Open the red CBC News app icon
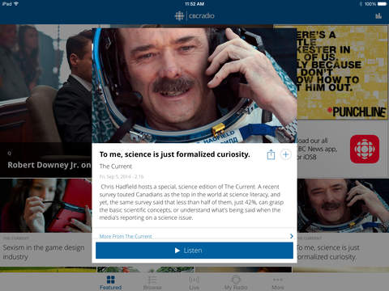Image resolution: width=389 pixels, height=291 pixels. pos(365,149)
